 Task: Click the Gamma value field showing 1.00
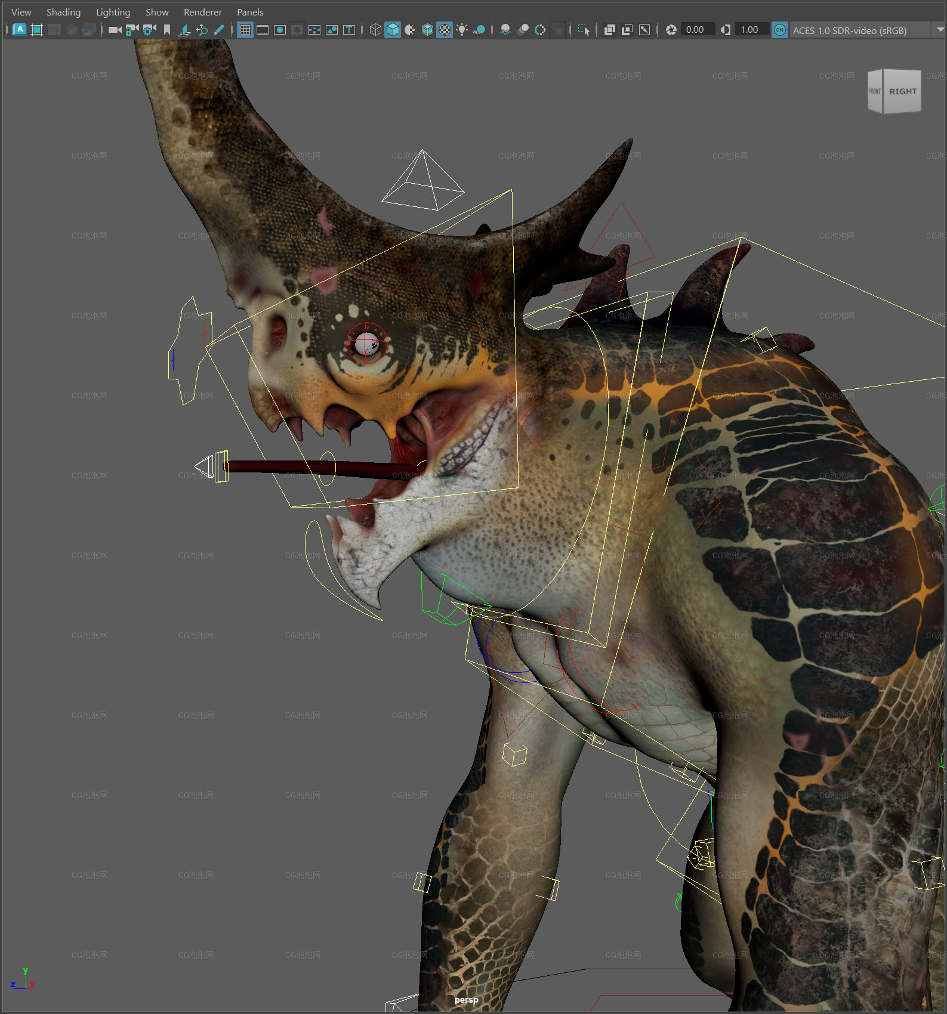click(751, 30)
